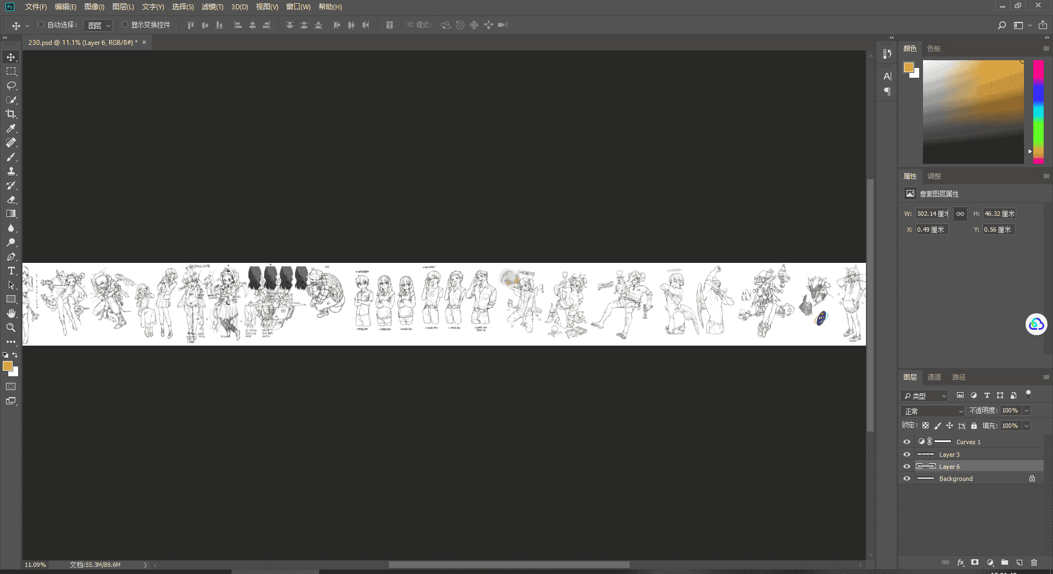
Task: Select the Eyedropper tool
Action: click(x=11, y=128)
